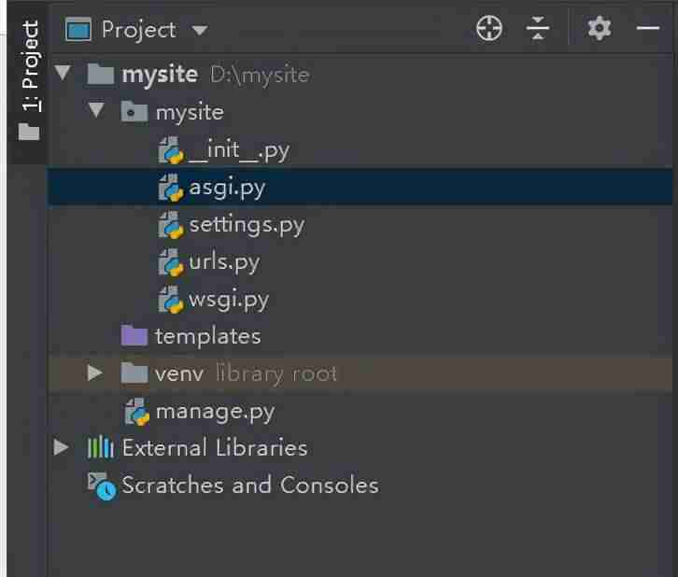Click the Python icon next to manage.py
The height and width of the screenshot is (577, 678).
(136, 412)
